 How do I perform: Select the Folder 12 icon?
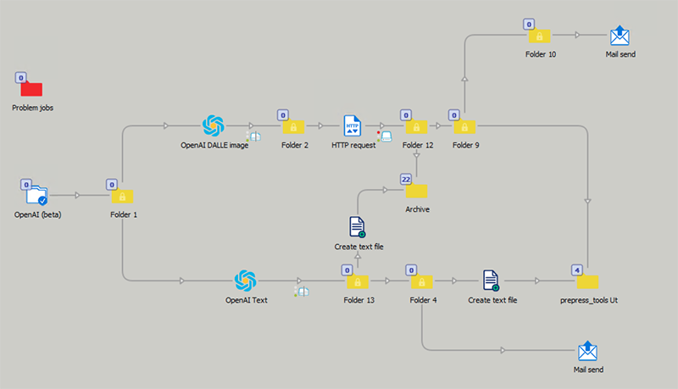(x=416, y=126)
